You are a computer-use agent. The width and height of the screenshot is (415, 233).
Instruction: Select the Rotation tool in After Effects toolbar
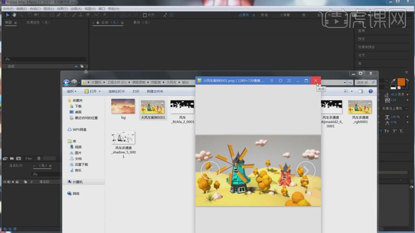[30, 15]
